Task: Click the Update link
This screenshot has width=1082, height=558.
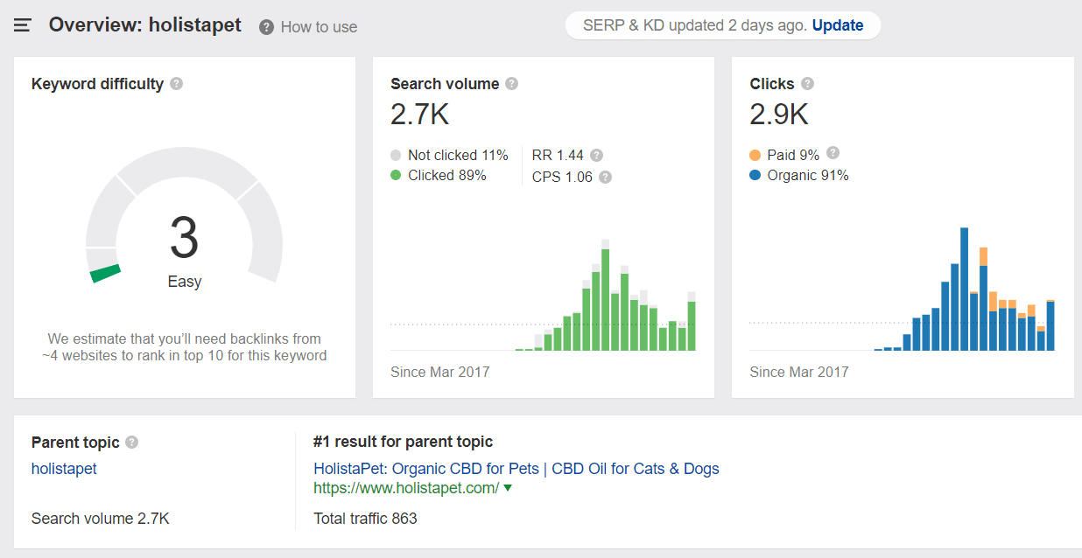Action: pyautogui.click(x=838, y=25)
